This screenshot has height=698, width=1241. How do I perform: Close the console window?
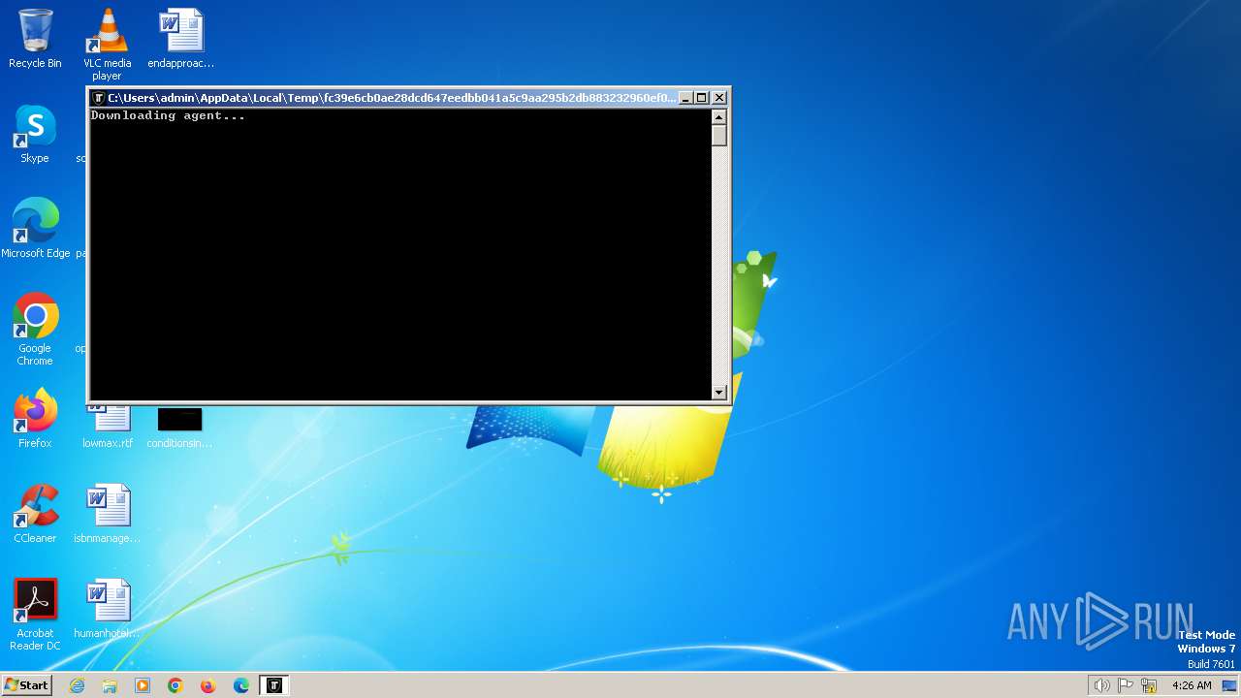[719, 98]
